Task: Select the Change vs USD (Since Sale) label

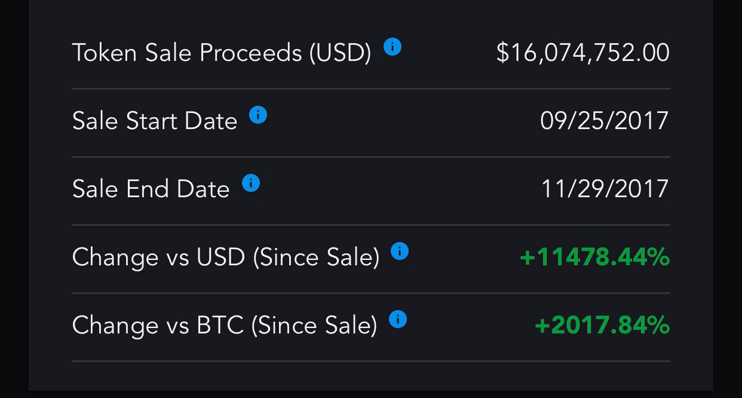Action: click(226, 258)
